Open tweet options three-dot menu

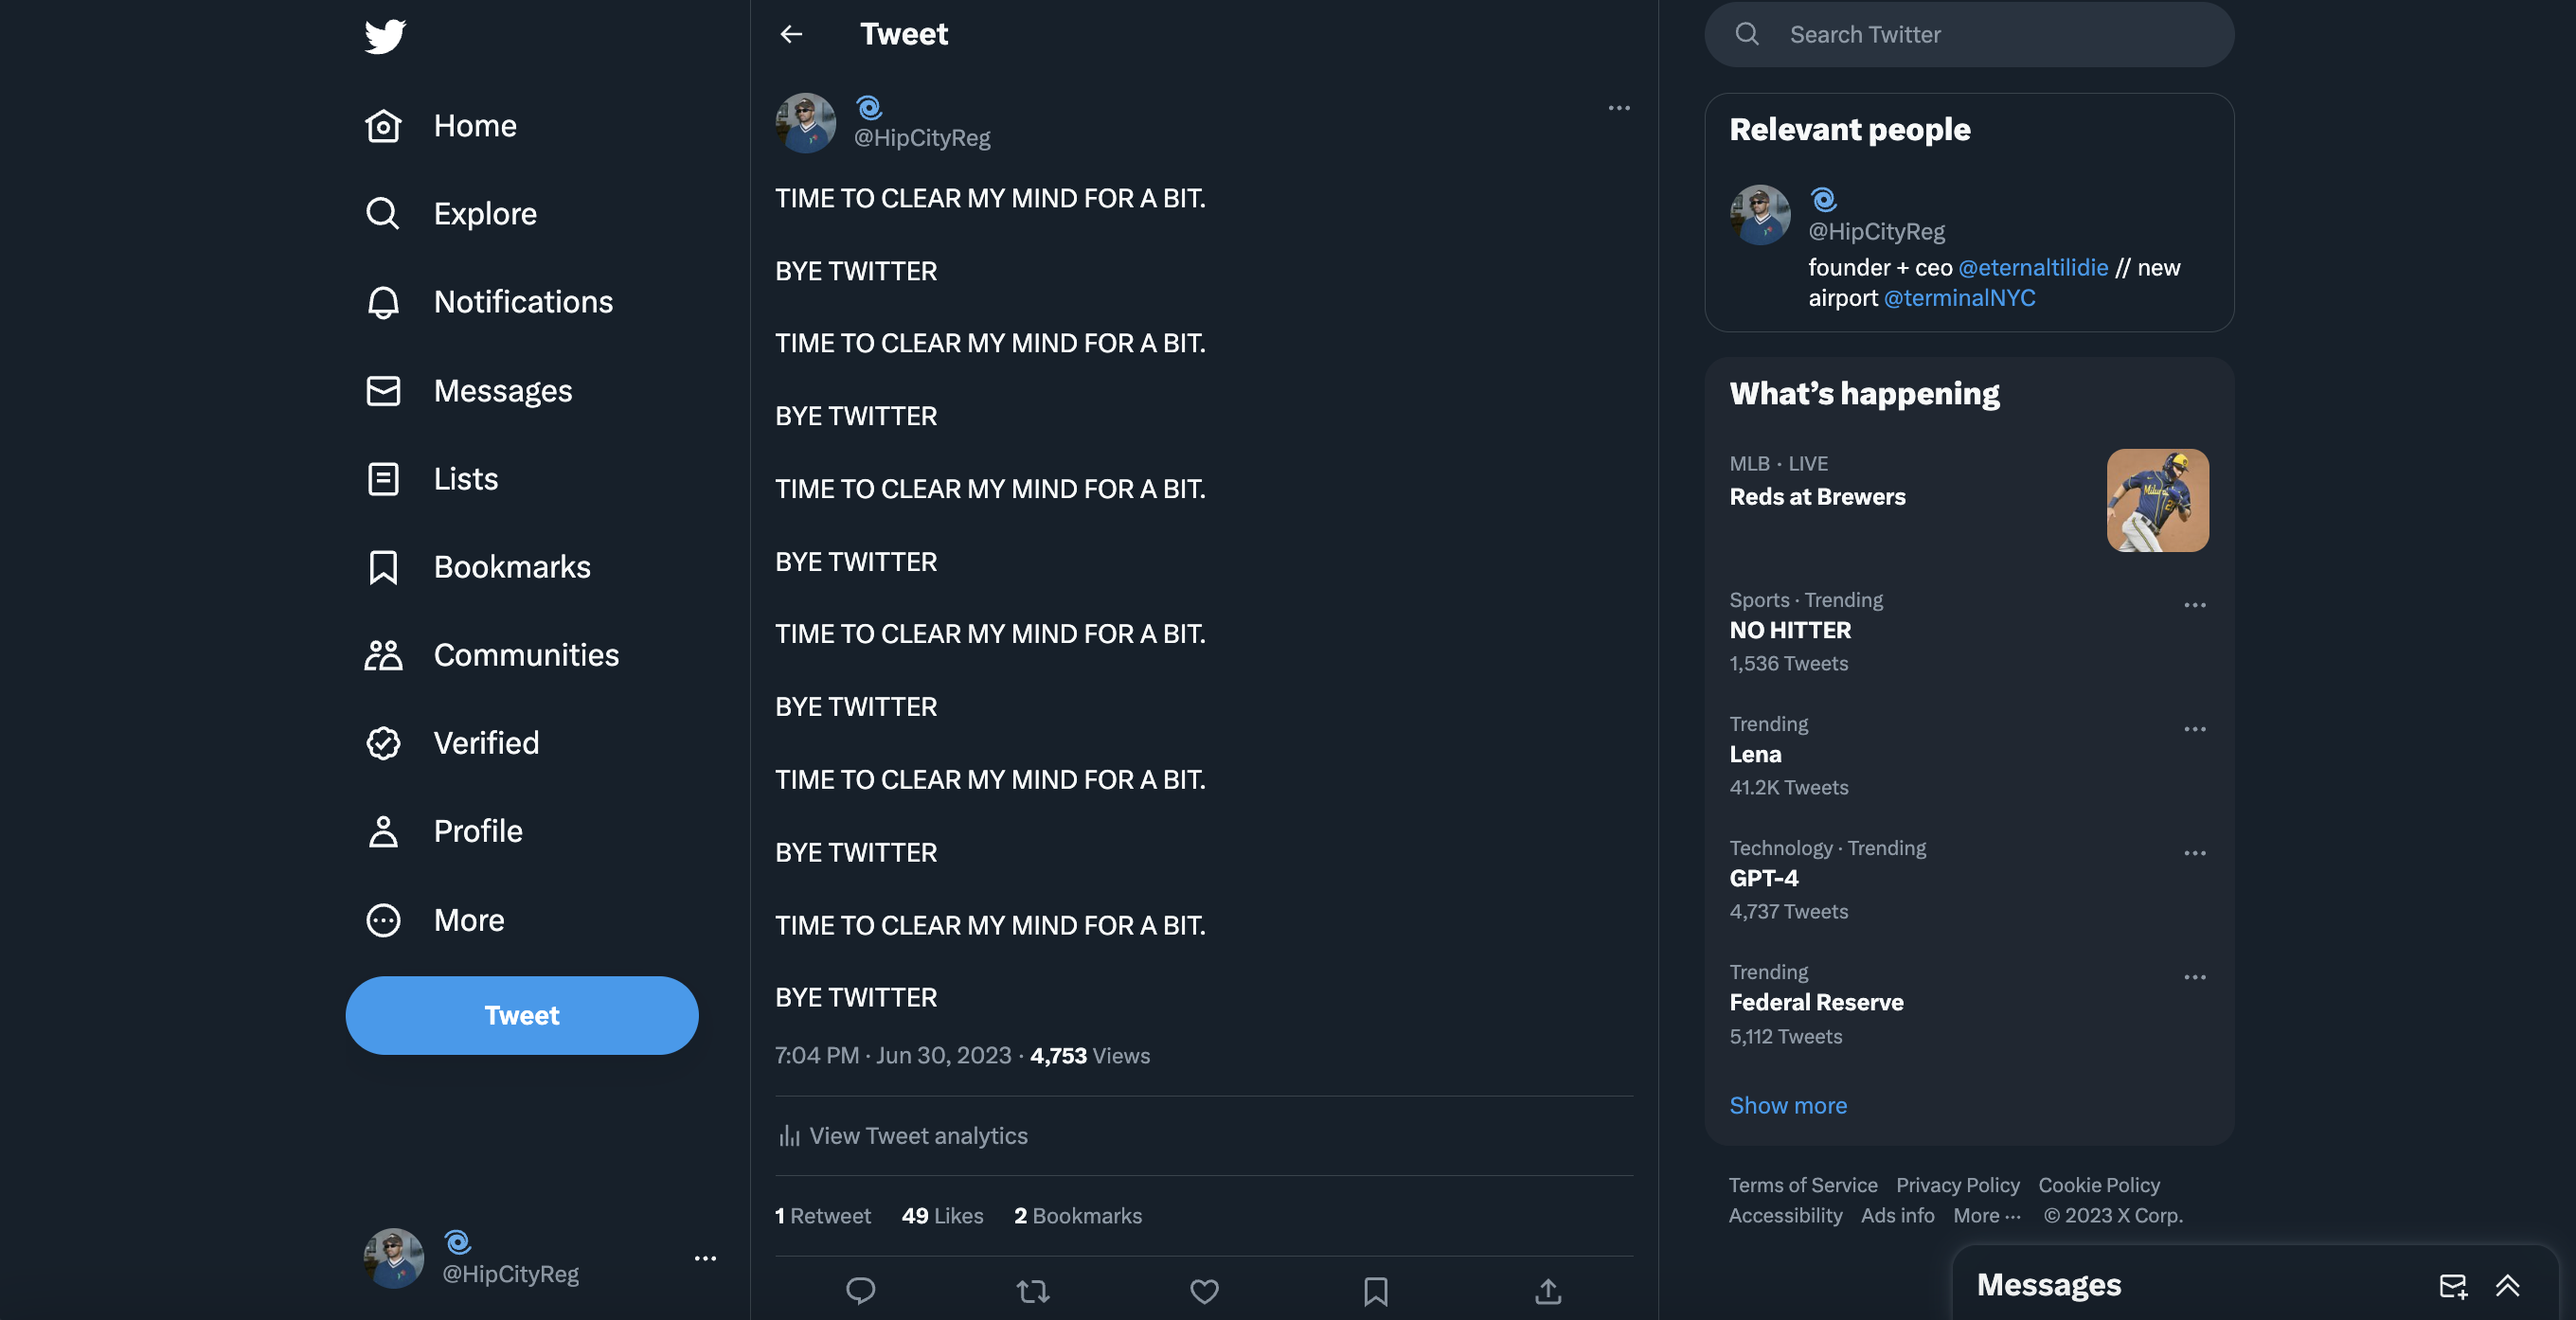1619,108
